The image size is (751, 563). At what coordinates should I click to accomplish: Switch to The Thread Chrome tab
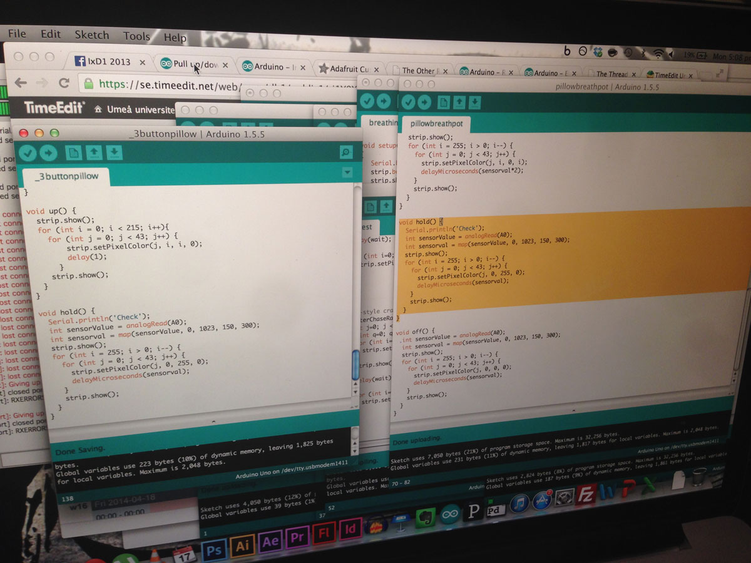tap(611, 74)
